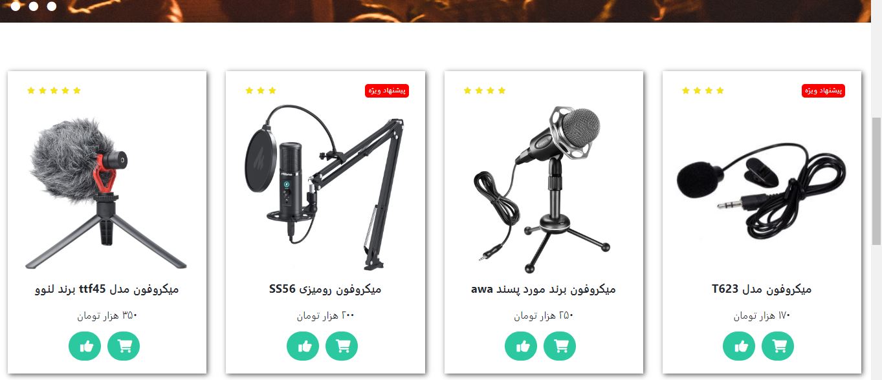
Task: Select the second carousel slide dot
Action: click(33, 6)
